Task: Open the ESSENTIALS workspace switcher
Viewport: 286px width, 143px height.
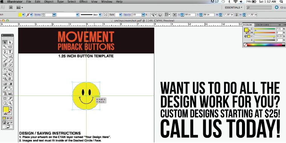Action: pos(233,8)
